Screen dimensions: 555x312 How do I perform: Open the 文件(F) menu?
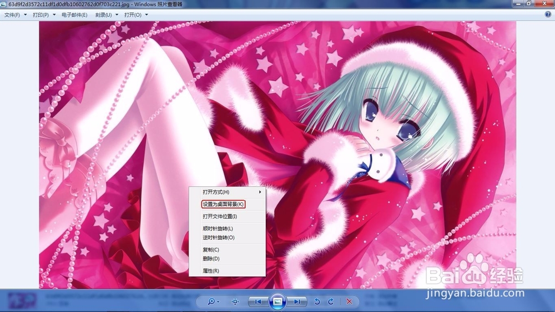click(x=12, y=15)
